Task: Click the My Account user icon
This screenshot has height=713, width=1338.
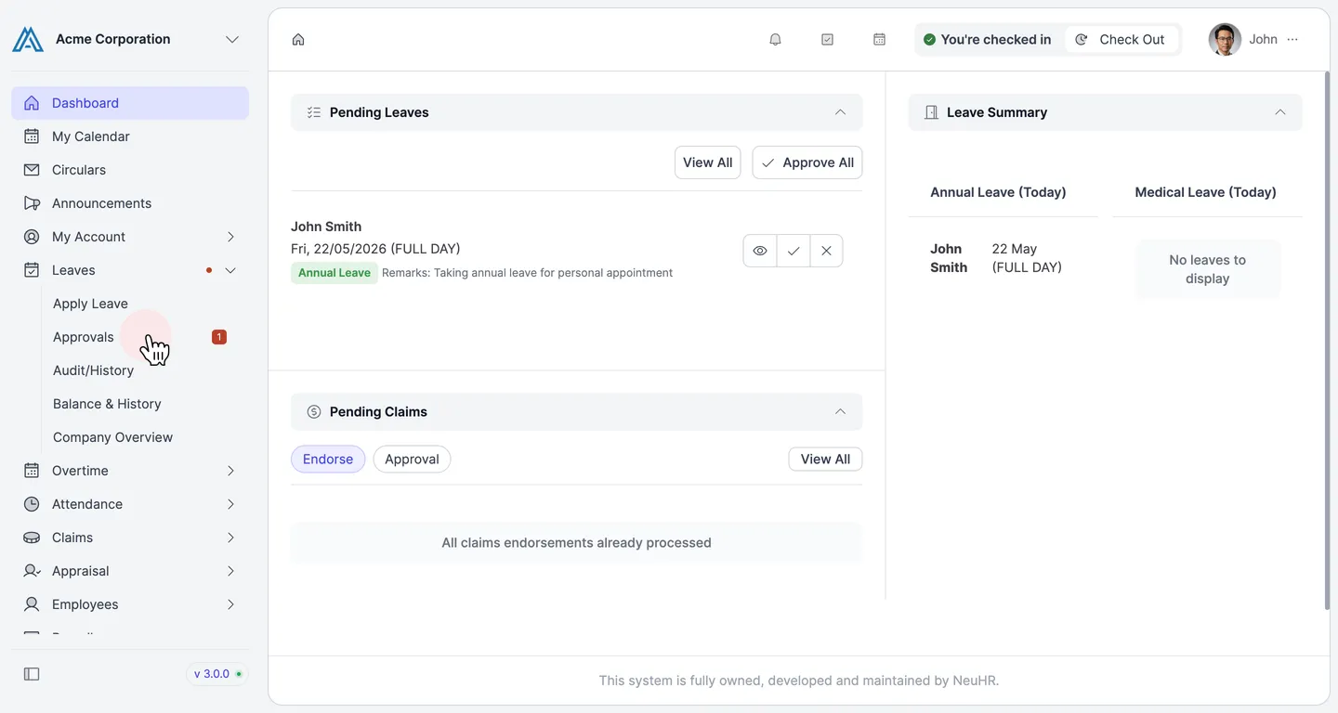Action: click(32, 237)
